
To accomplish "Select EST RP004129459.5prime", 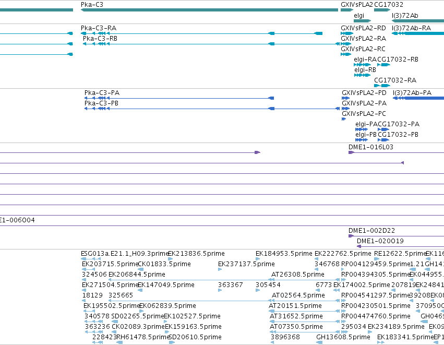I will point(343,269).
